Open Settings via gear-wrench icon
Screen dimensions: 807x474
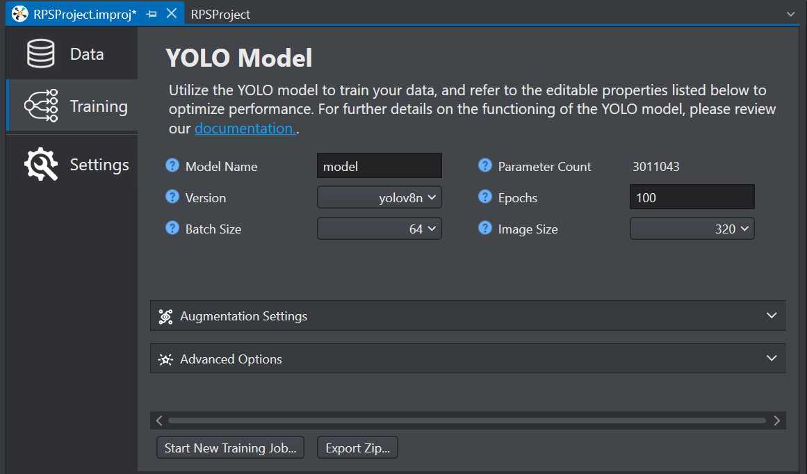click(41, 164)
